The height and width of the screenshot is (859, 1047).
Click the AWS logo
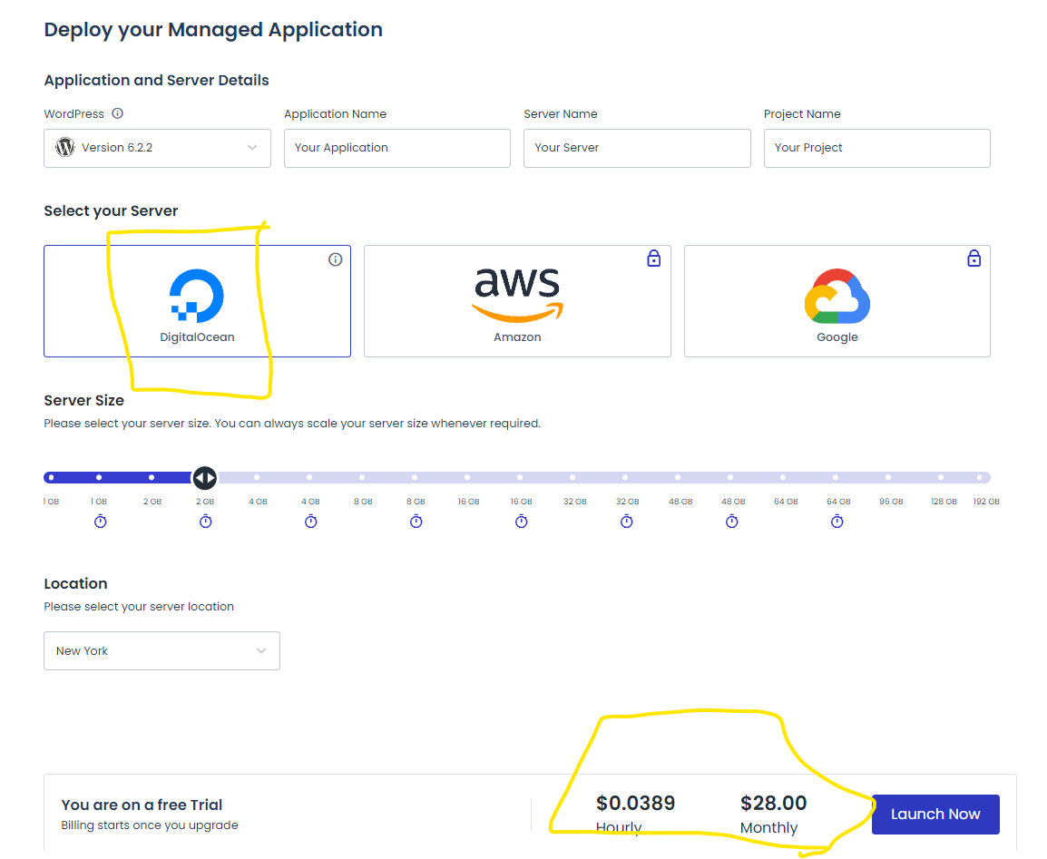(x=517, y=294)
